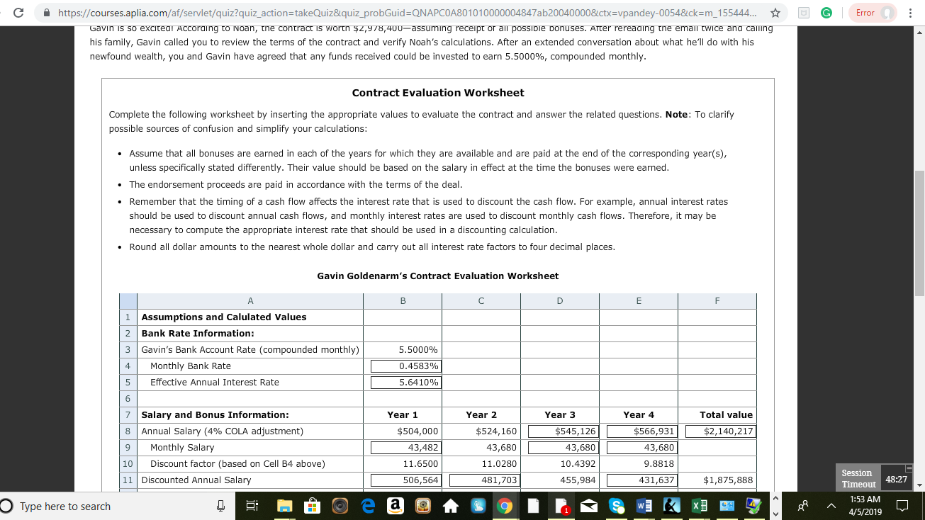925x520 pixels.
Task: Open the Amazon app from the taskbar
Action: (x=396, y=507)
